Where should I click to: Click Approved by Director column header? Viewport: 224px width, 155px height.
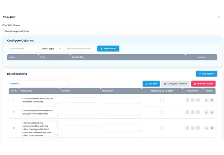(x=162, y=91)
